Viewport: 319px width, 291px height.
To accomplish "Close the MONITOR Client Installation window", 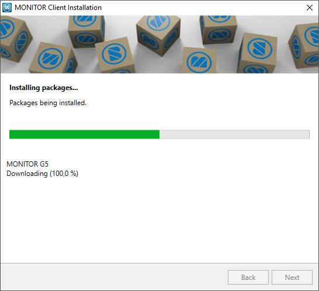I will [x=310, y=8].
